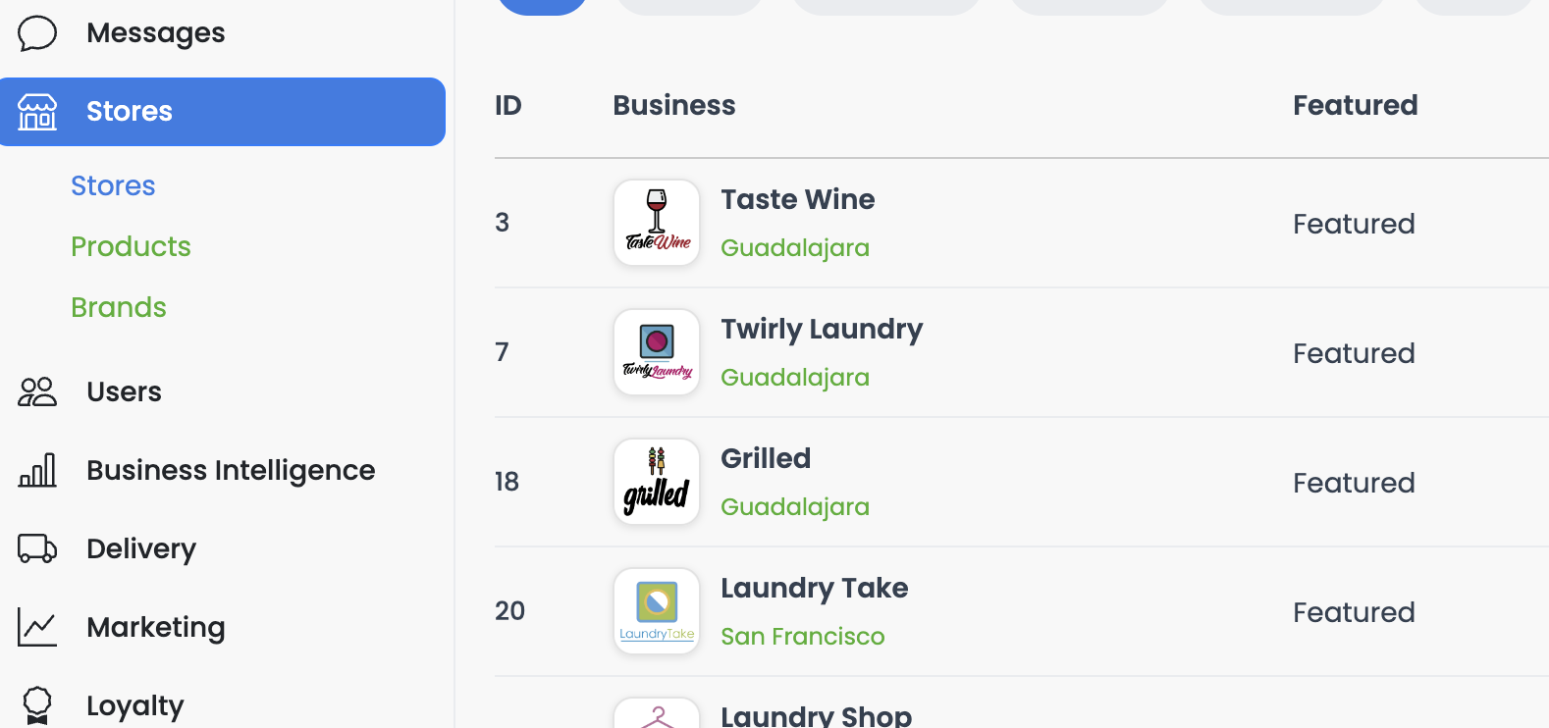
Task: Click the Marketing line graph icon
Action: (37, 627)
